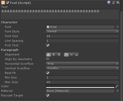123x101 pixels.
Task: Click the Min Size label
Action: (x=11, y=77)
